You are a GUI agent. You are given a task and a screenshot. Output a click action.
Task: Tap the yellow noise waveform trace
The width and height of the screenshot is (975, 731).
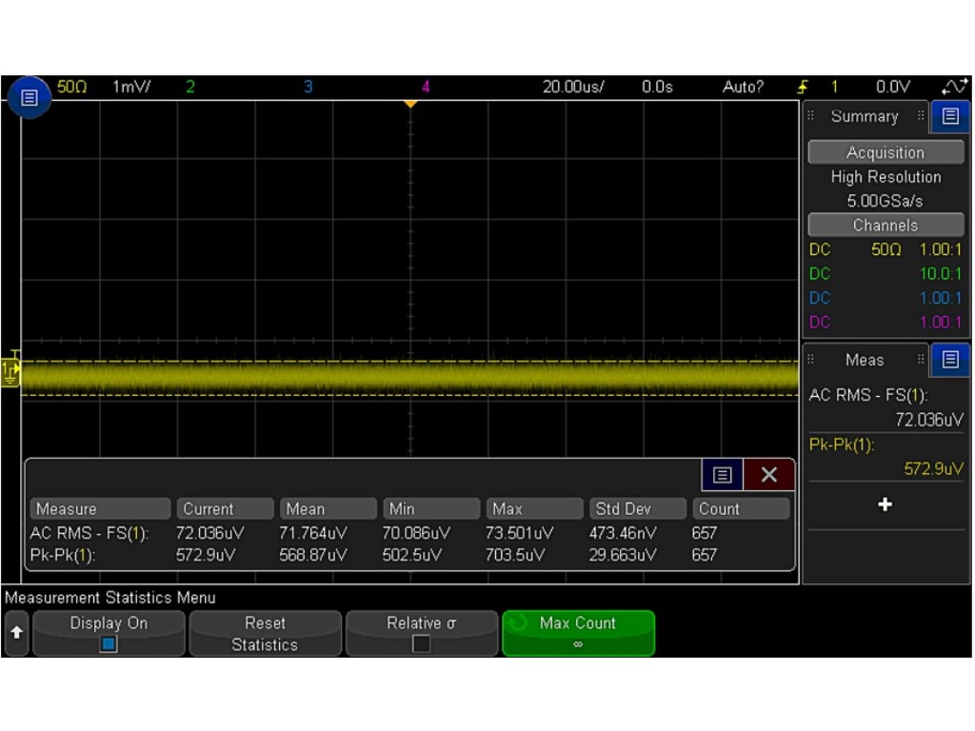pyautogui.click(x=409, y=377)
